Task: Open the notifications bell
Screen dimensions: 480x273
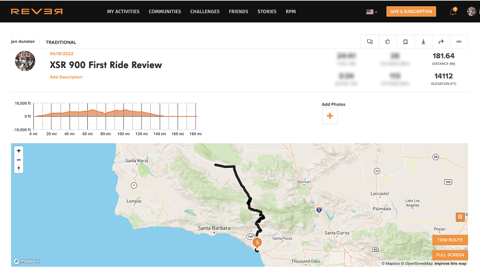Action: pyautogui.click(x=453, y=12)
